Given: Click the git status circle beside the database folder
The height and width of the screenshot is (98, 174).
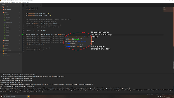Looking at the screenshot, I should [x=20, y=13].
